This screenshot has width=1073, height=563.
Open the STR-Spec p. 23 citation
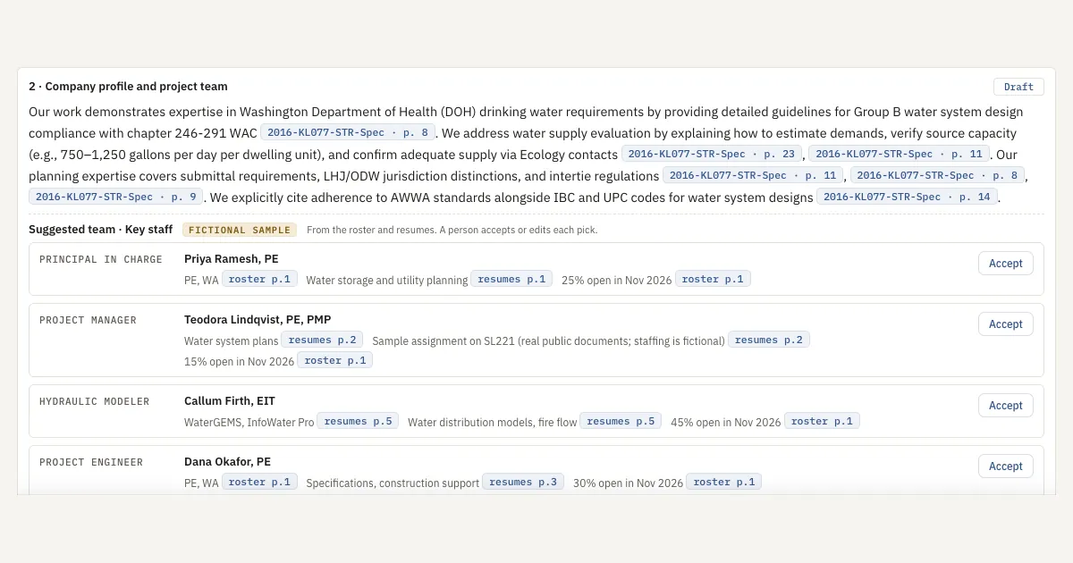[712, 154]
